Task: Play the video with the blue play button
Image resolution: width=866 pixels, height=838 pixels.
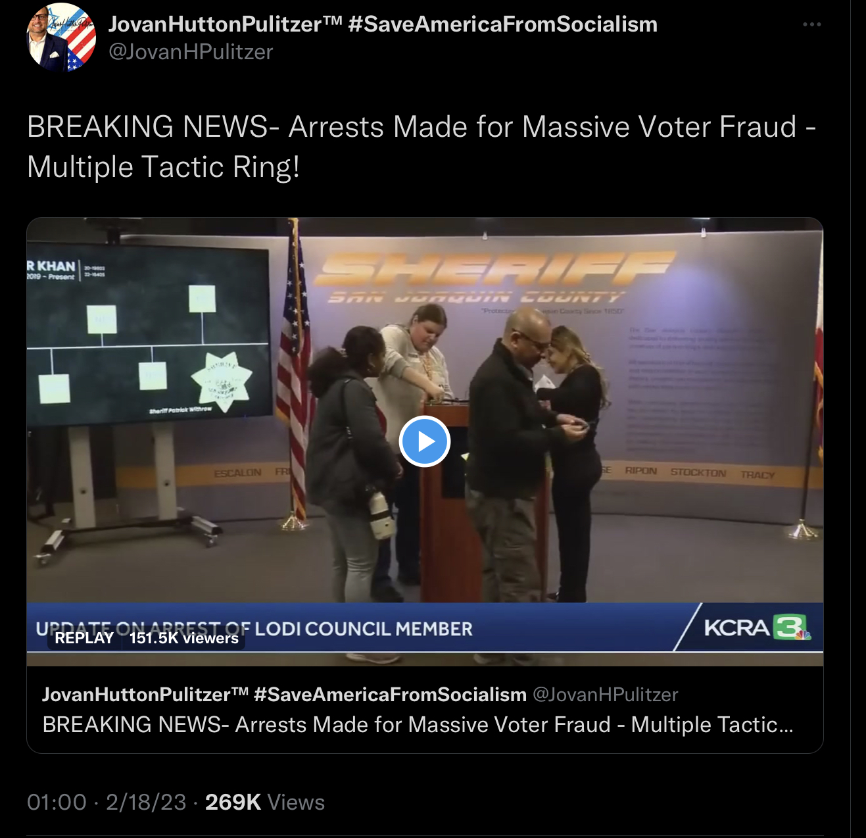Action: coord(425,441)
